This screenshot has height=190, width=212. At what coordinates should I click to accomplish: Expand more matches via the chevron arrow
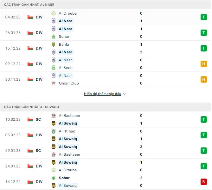tap(125, 94)
